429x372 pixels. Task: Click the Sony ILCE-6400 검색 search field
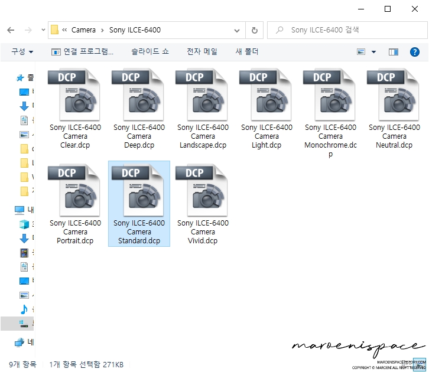[x=347, y=30]
